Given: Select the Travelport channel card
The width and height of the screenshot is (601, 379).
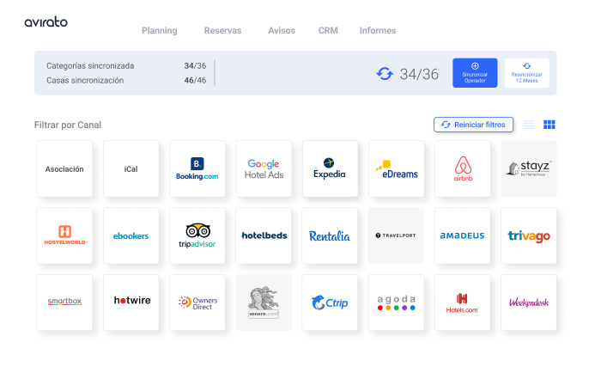Looking at the screenshot, I should [x=396, y=235].
